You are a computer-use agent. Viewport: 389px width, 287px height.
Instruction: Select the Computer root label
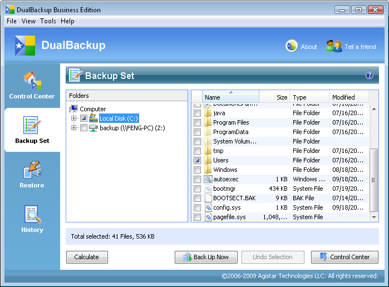93,109
